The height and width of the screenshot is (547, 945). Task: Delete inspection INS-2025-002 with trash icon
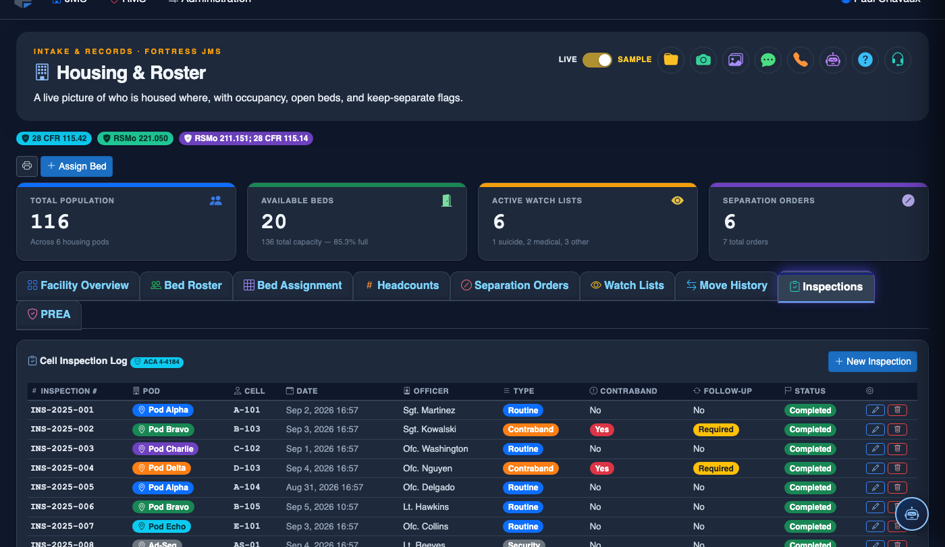tap(897, 429)
